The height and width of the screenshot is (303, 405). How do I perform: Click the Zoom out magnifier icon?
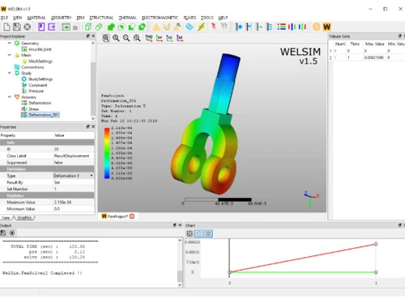pos(126,38)
